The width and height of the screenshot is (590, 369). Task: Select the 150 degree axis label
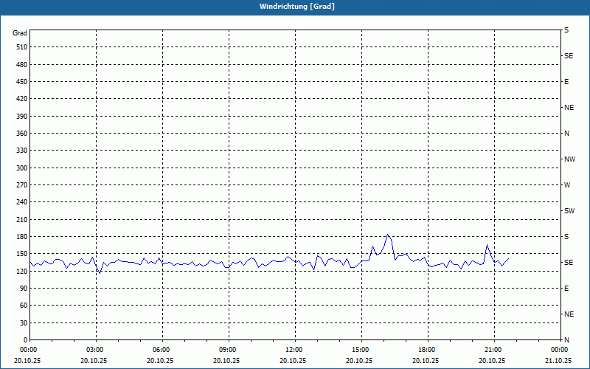coord(22,254)
